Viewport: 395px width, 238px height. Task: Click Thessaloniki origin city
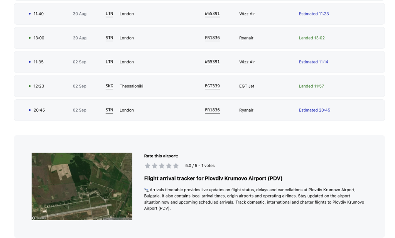(x=132, y=86)
